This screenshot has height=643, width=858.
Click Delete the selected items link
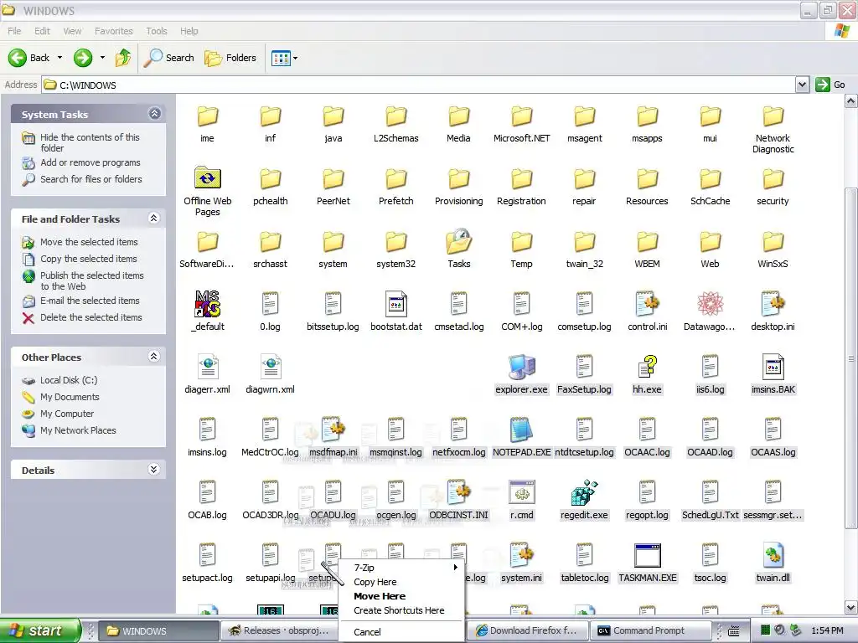tap(90, 317)
